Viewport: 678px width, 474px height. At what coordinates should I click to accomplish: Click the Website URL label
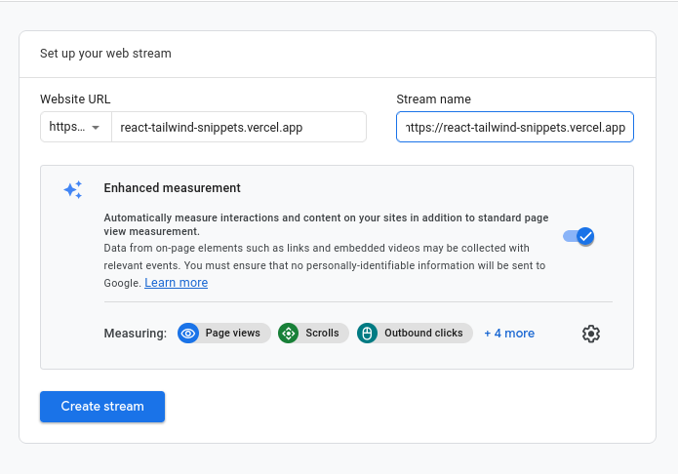[x=75, y=99]
